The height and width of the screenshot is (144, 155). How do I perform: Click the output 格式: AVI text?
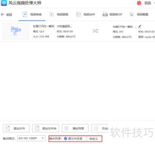click(118, 32)
